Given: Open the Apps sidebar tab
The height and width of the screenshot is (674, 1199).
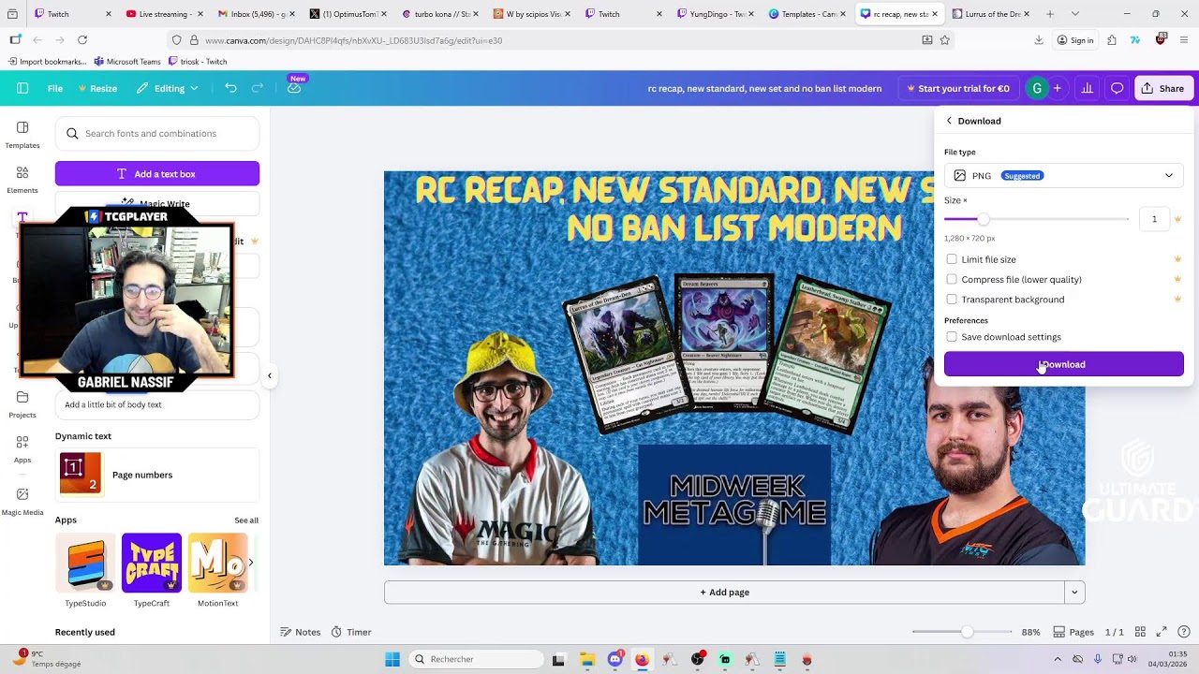Looking at the screenshot, I should [x=22, y=449].
